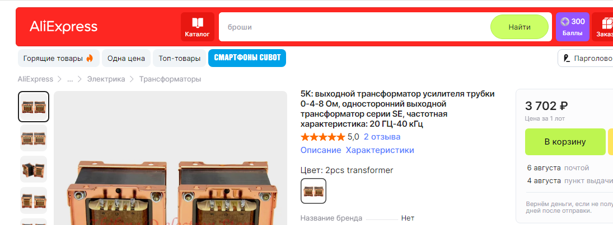Open the Заказы orders icon

(x=602, y=27)
